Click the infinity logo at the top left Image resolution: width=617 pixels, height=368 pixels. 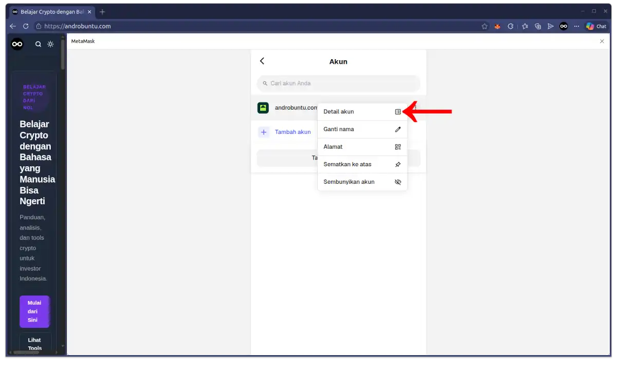pos(17,44)
